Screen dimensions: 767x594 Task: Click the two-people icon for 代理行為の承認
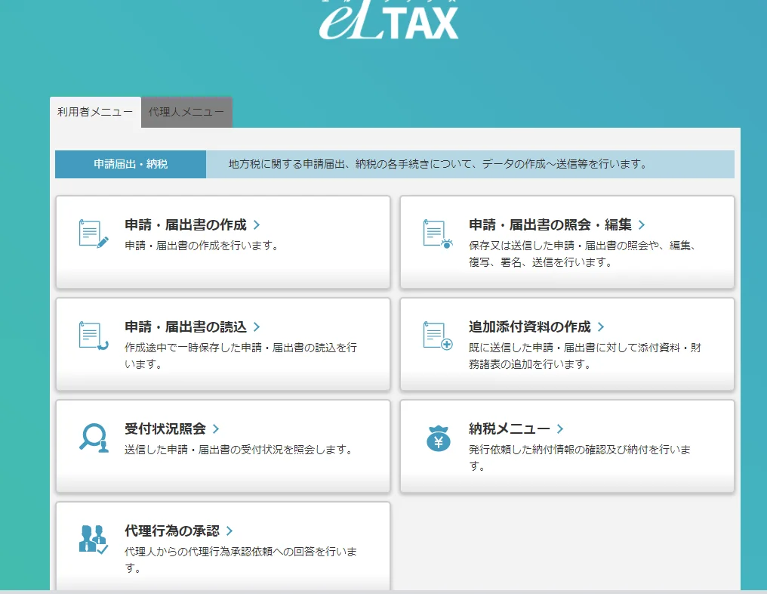point(94,540)
